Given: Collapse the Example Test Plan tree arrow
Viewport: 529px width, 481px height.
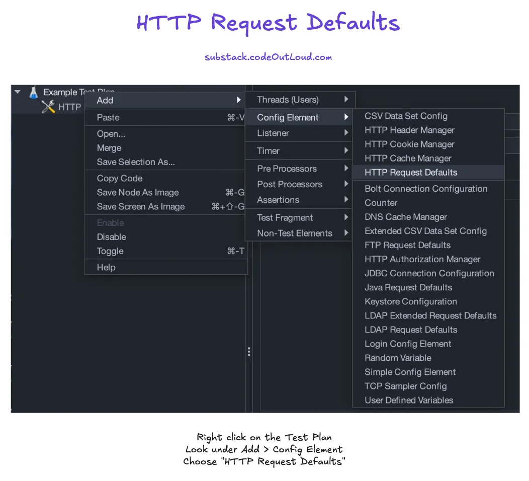Looking at the screenshot, I should (18, 92).
